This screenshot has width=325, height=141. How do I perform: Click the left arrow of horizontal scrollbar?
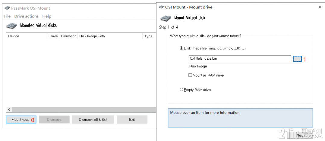9,109
